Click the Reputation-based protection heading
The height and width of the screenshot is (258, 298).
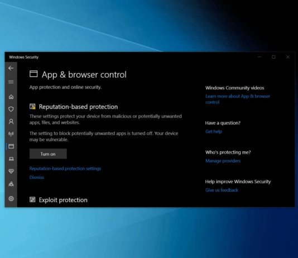tap(78, 107)
